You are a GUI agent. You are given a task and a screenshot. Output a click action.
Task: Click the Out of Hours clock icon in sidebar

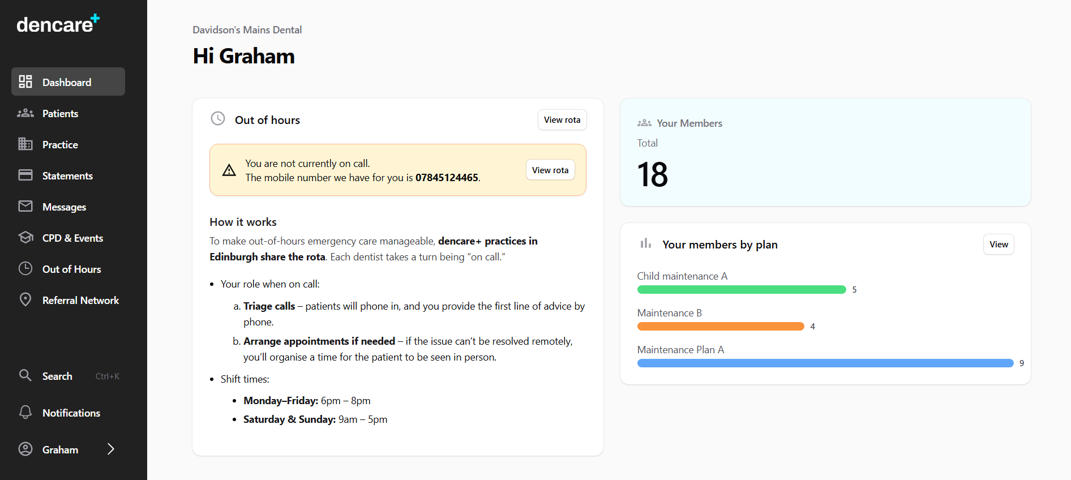pos(25,269)
